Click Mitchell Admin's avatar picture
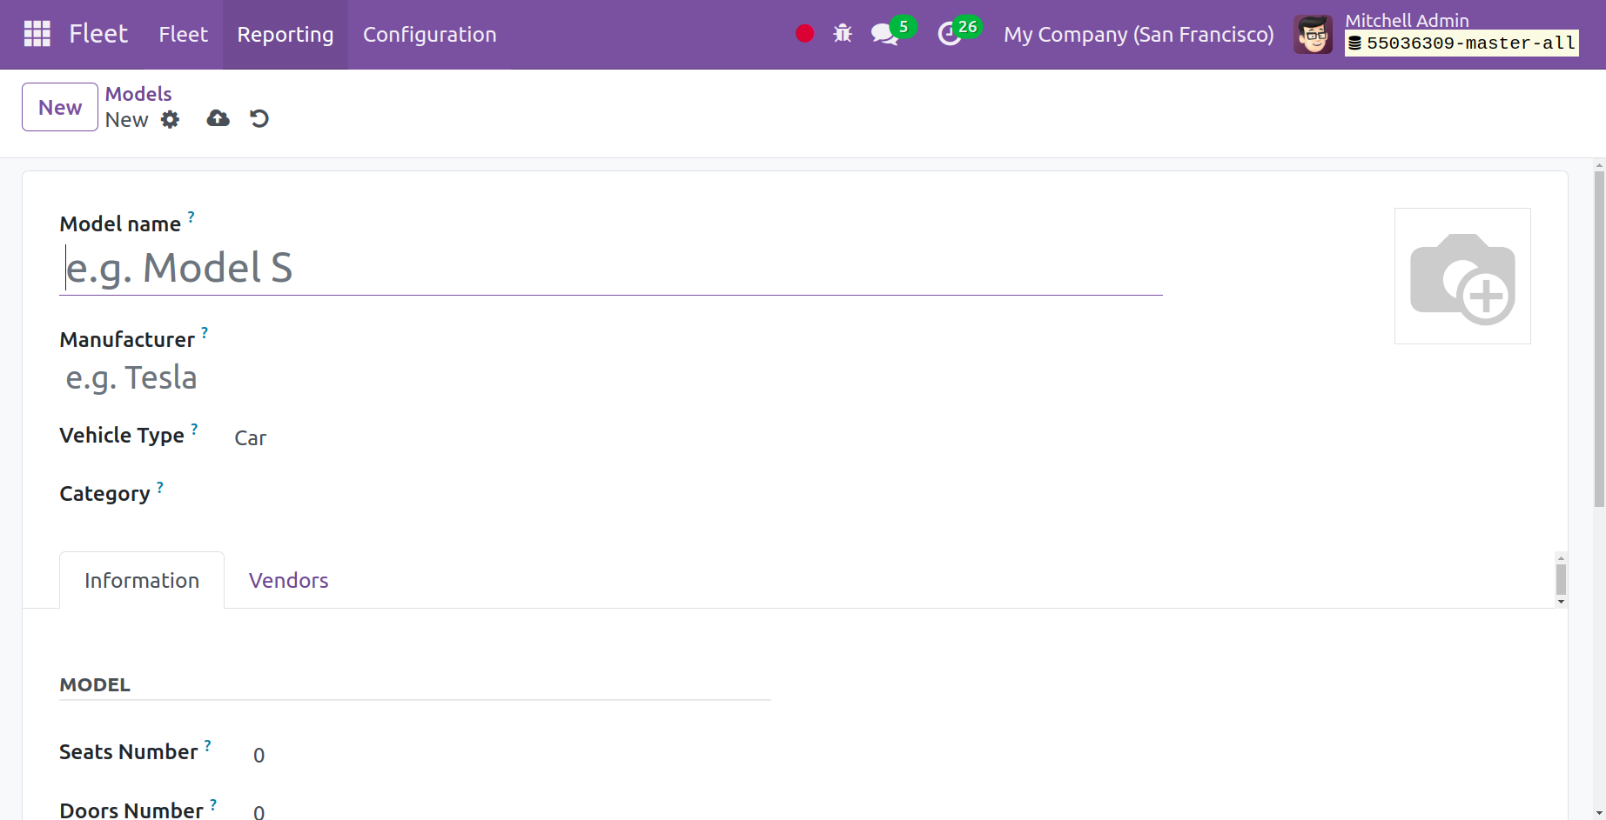The width and height of the screenshot is (1606, 820). click(x=1313, y=35)
